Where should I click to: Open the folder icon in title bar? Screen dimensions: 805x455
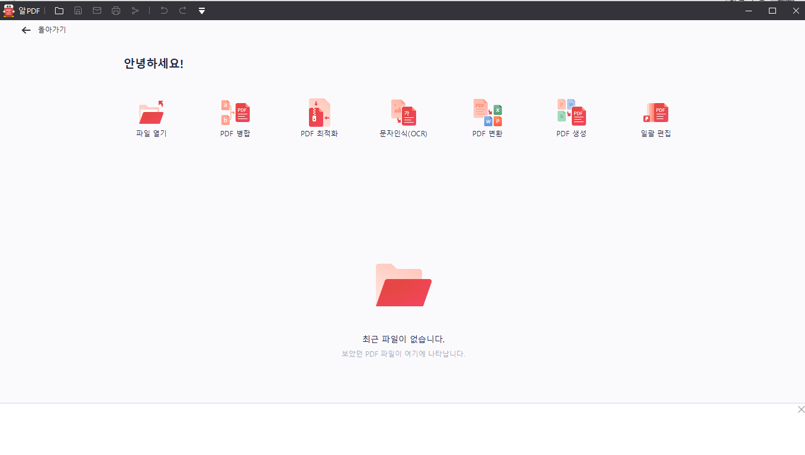[59, 11]
